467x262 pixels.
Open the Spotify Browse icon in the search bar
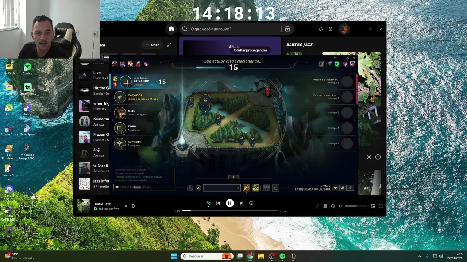pyautogui.click(x=287, y=29)
